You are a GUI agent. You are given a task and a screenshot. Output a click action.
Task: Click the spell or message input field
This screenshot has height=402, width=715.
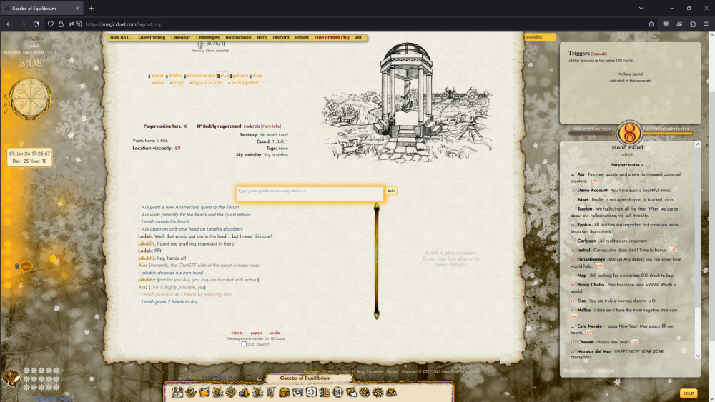click(x=310, y=191)
